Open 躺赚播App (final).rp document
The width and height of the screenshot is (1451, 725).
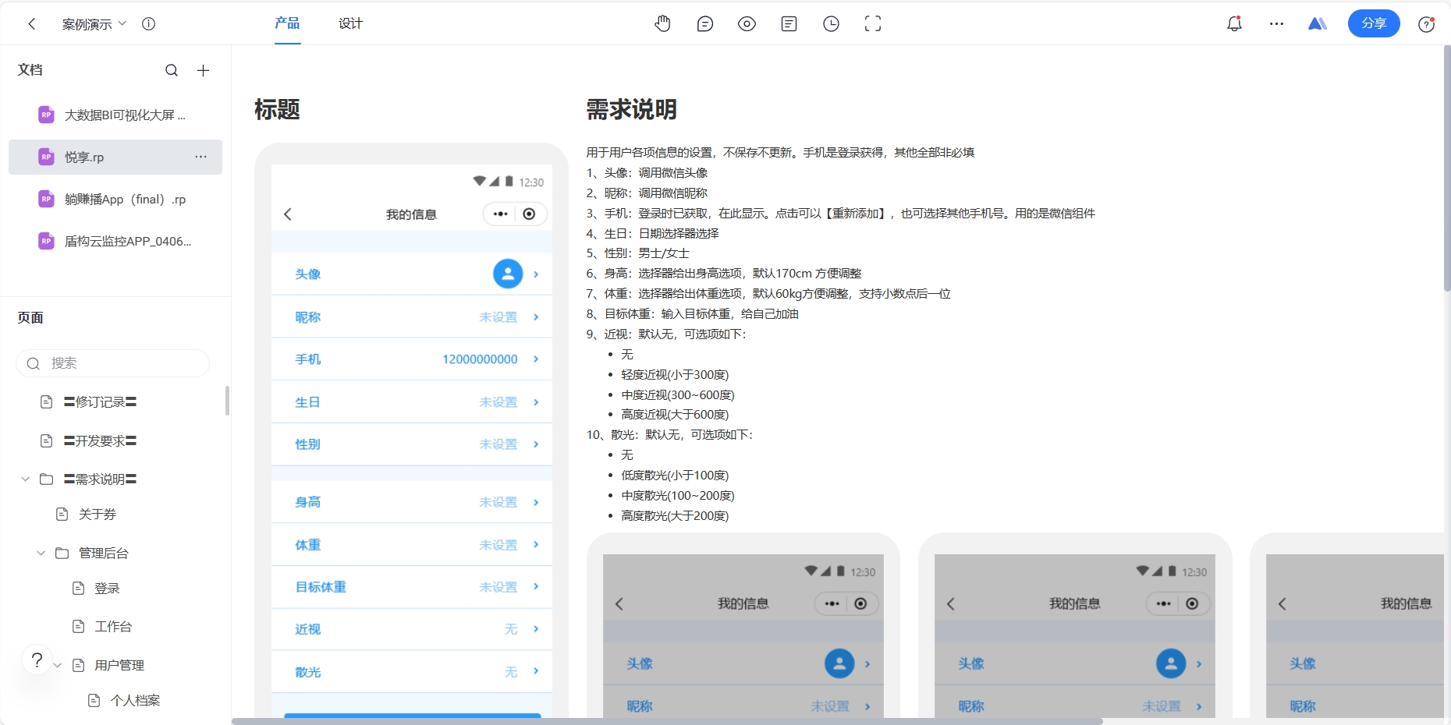(115, 199)
